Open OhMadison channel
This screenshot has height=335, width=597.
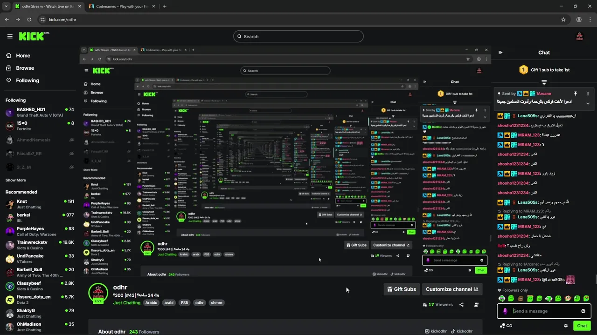pyautogui.click(x=40, y=327)
